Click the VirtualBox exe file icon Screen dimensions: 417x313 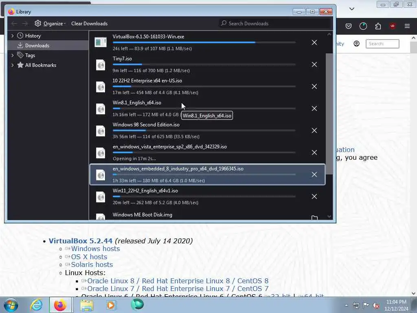101,42
